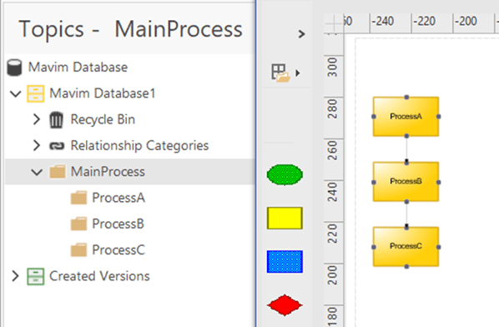
Task: Select the ProcessA shape on canvas
Action: click(x=406, y=117)
